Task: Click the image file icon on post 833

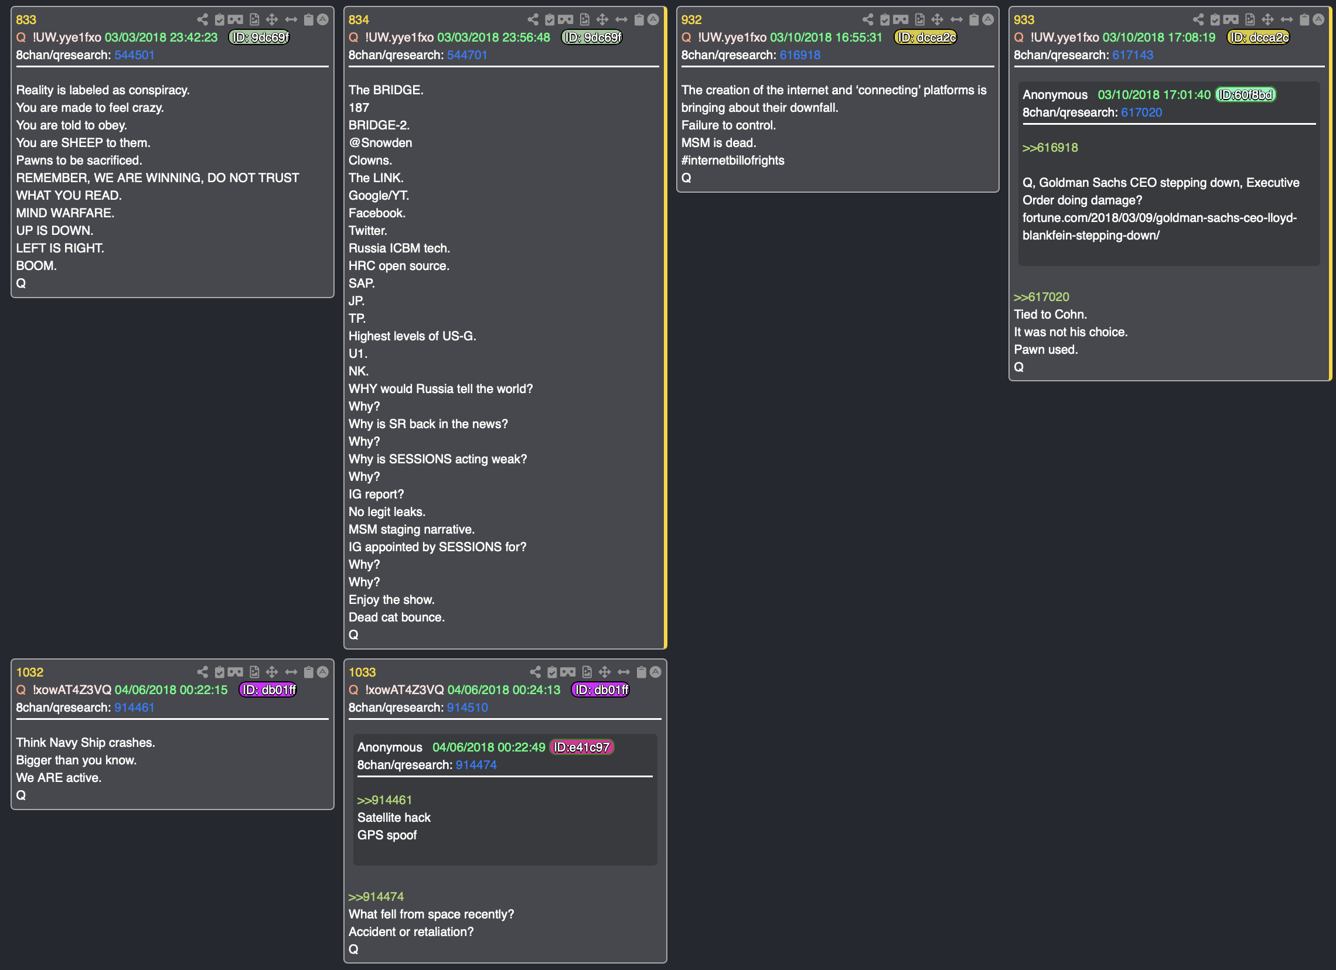Action: pyautogui.click(x=254, y=19)
